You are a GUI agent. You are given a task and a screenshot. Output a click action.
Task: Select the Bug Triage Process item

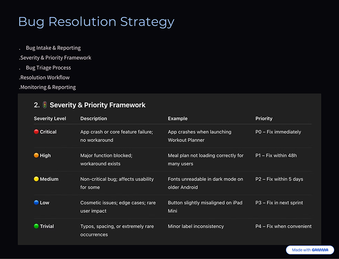(48, 68)
